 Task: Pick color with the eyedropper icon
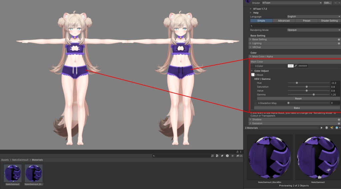(296, 66)
